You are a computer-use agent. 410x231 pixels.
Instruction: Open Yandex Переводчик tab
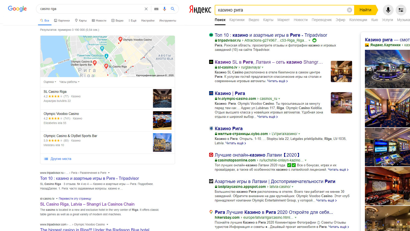point(321,20)
